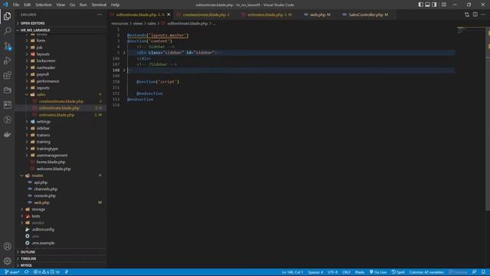Screen dimensions: 490x276
Task: Click the Explorer more actions ellipsis
Action: click(100, 15)
